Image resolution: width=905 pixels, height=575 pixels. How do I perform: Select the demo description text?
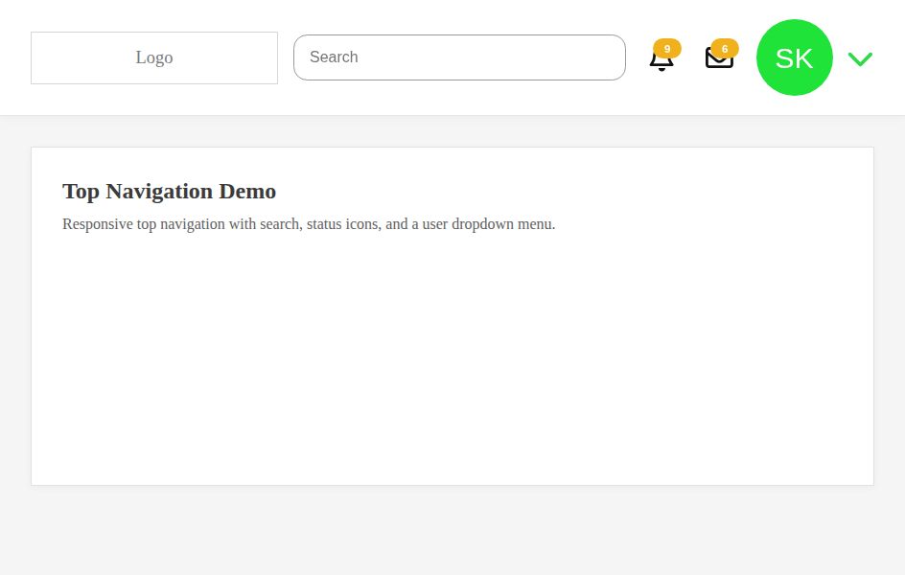[309, 223]
